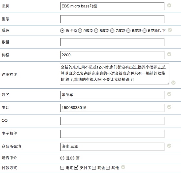
Task: Click the checkmark icon beside 姓名 field
Action: (169, 94)
